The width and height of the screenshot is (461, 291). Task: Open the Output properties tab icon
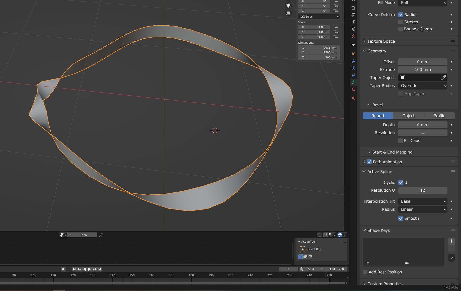pos(353,15)
